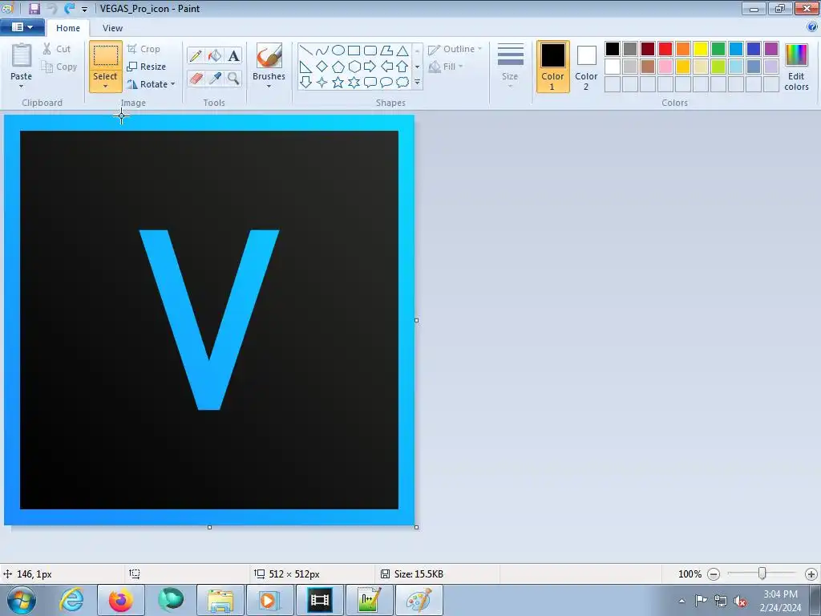Viewport: 821px width, 616px height.
Task: Pick the Oval callout shape
Action: pos(386,83)
